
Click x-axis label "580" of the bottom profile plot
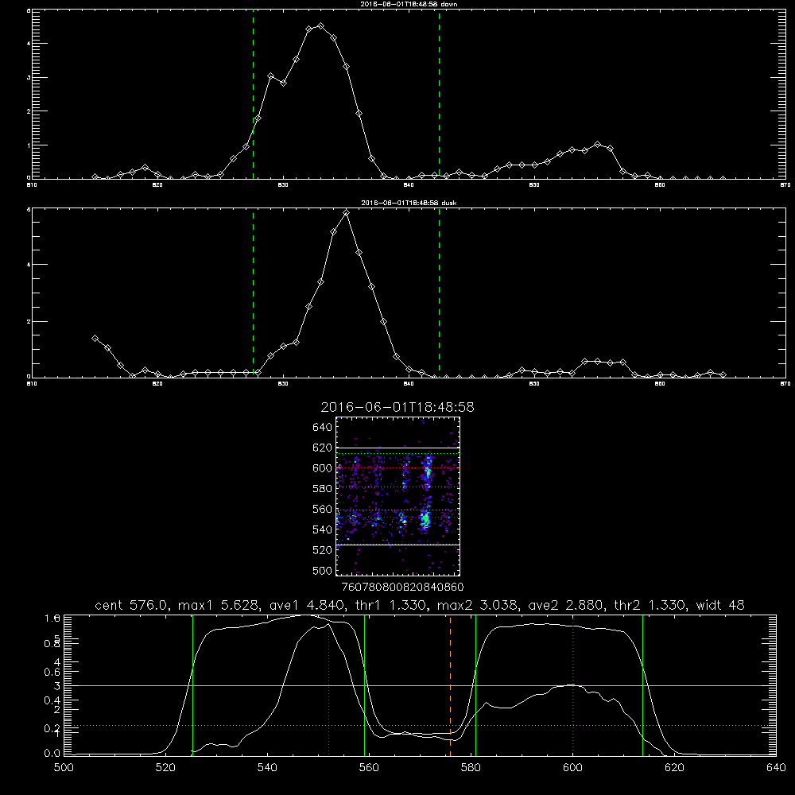471,768
